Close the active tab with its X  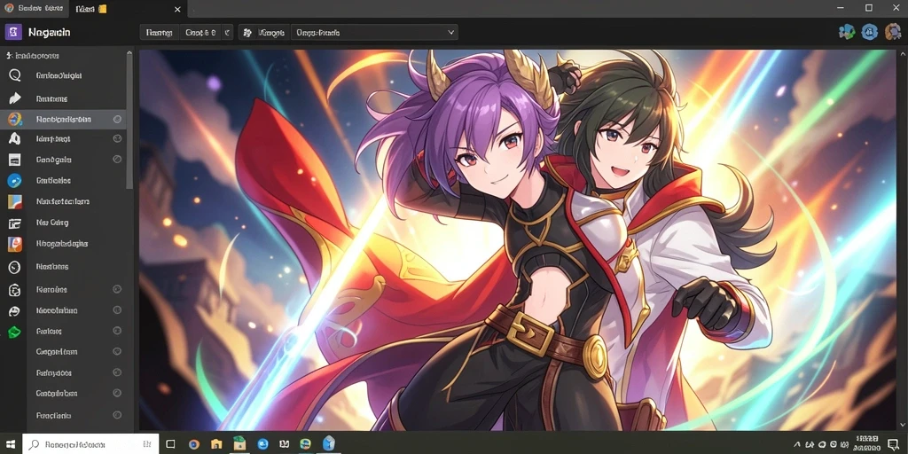point(177,9)
